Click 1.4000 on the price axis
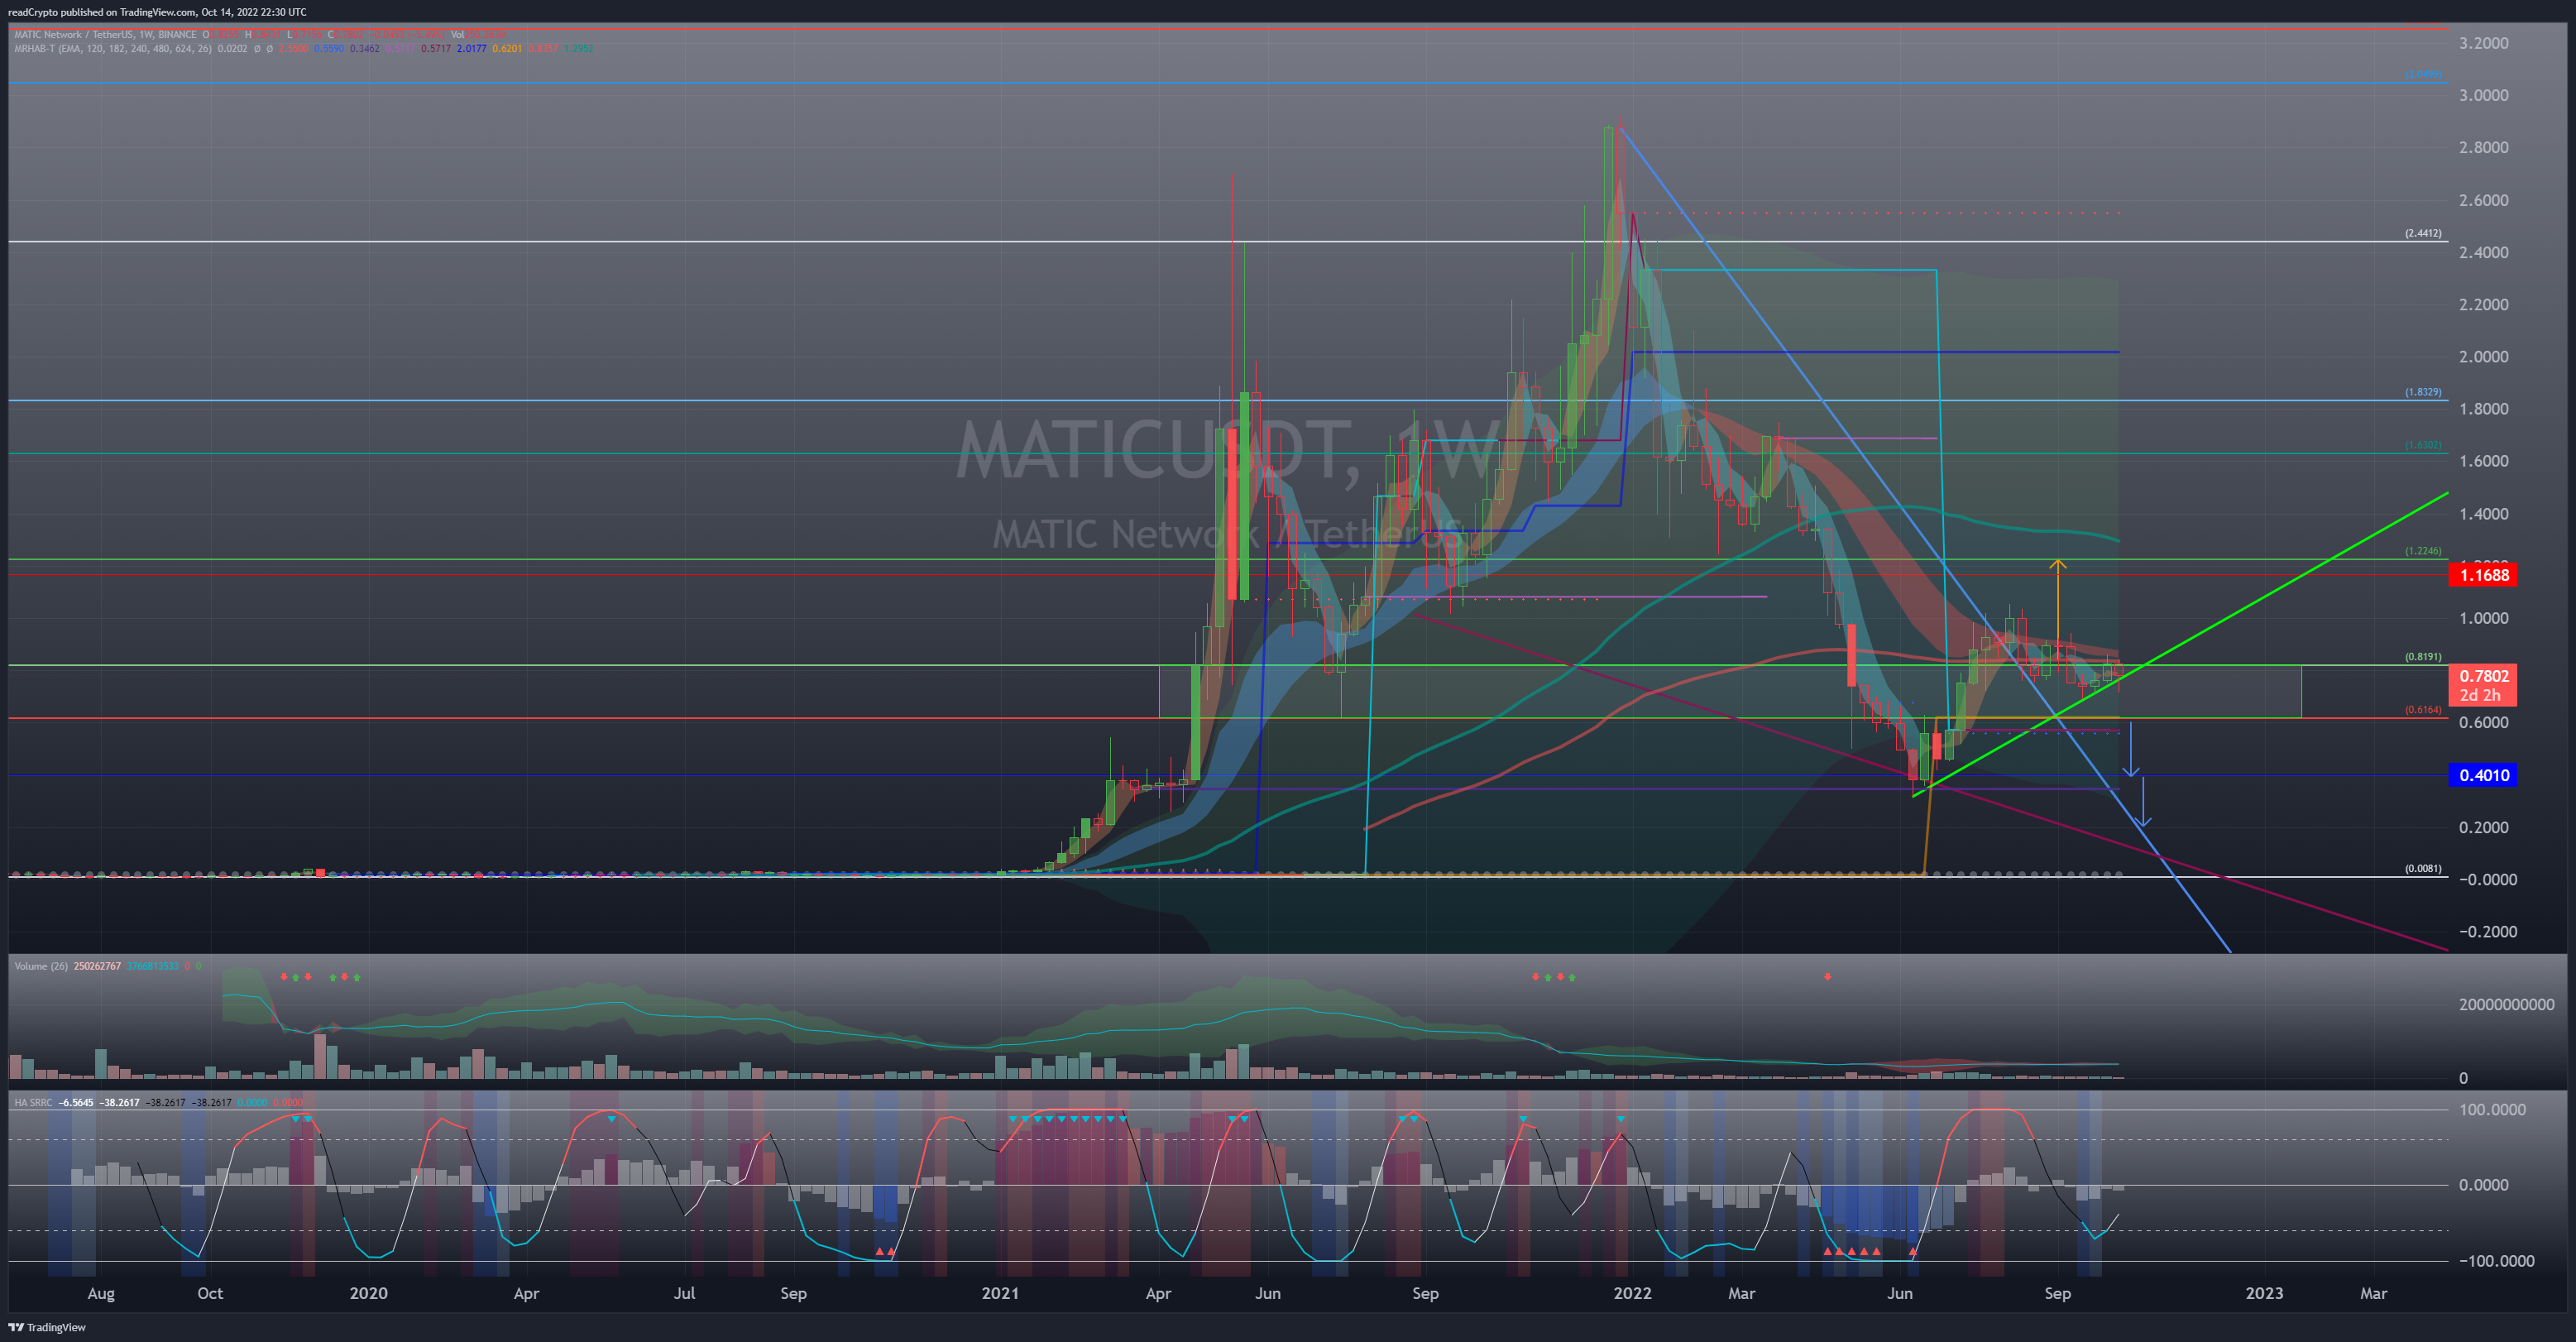2576x1342 pixels. [x=2484, y=513]
